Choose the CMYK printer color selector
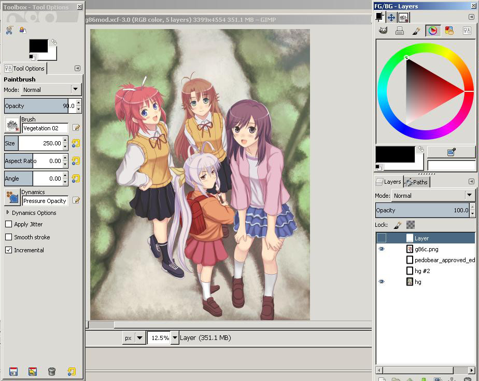 click(x=400, y=31)
